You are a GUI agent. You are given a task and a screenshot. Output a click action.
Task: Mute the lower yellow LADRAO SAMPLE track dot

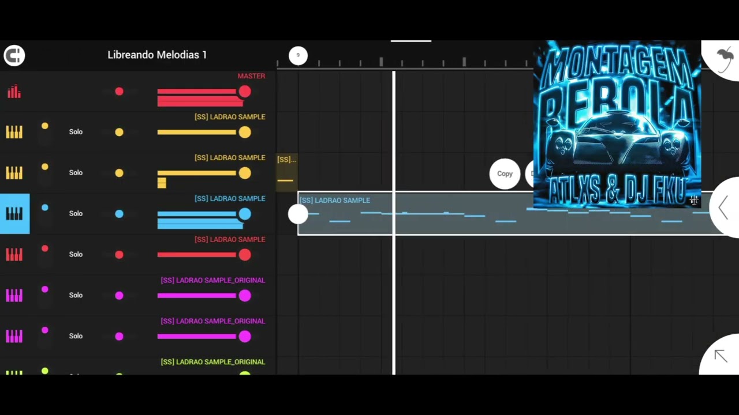pos(45,167)
